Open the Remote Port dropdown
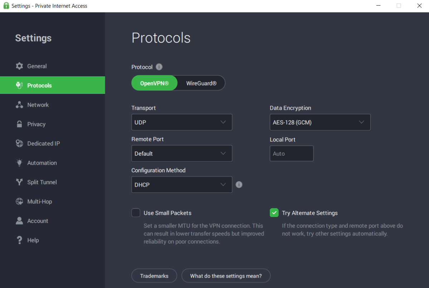 click(182, 153)
